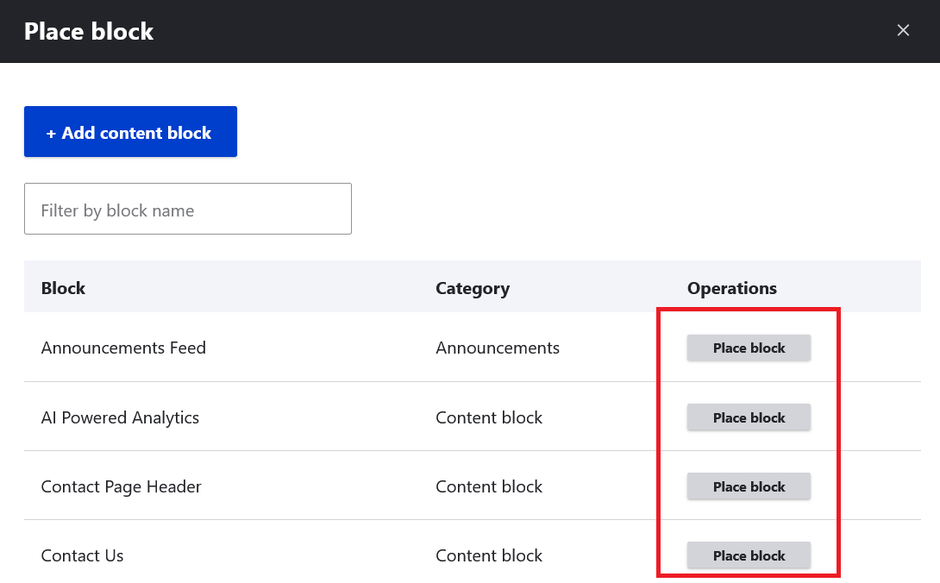Place the AI Powered Analytics block
Viewport: 940px width, 583px height.
(749, 417)
